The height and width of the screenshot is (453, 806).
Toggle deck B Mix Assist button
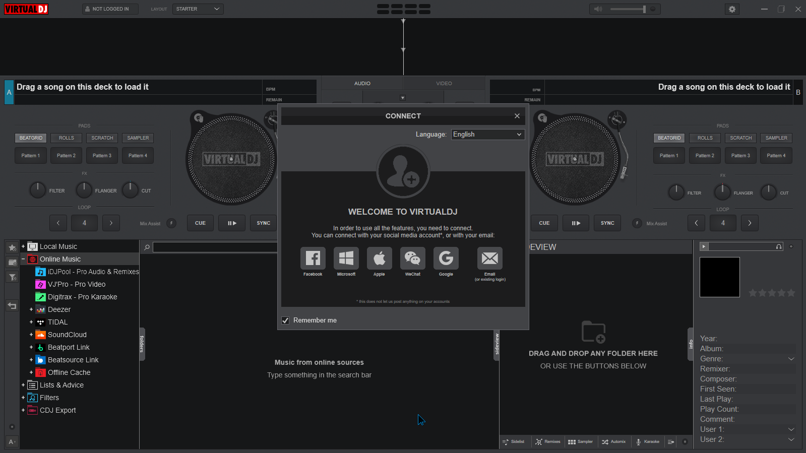637,223
